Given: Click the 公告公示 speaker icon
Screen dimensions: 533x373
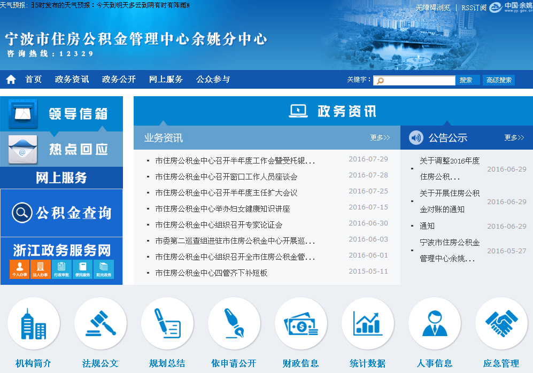Looking at the screenshot, I should pos(416,137).
